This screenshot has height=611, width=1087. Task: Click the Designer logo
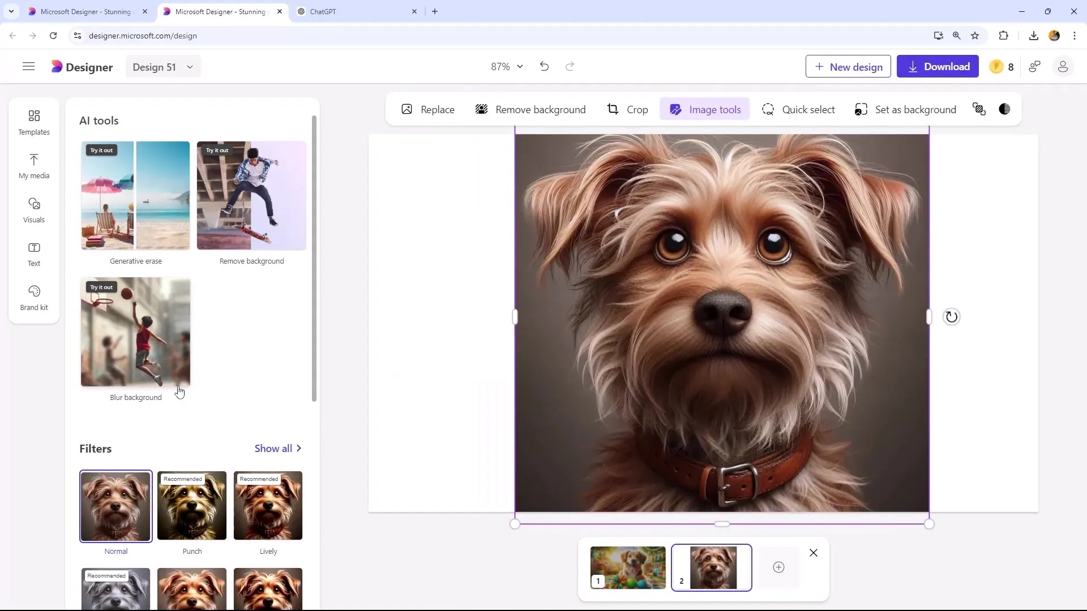(82, 67)
